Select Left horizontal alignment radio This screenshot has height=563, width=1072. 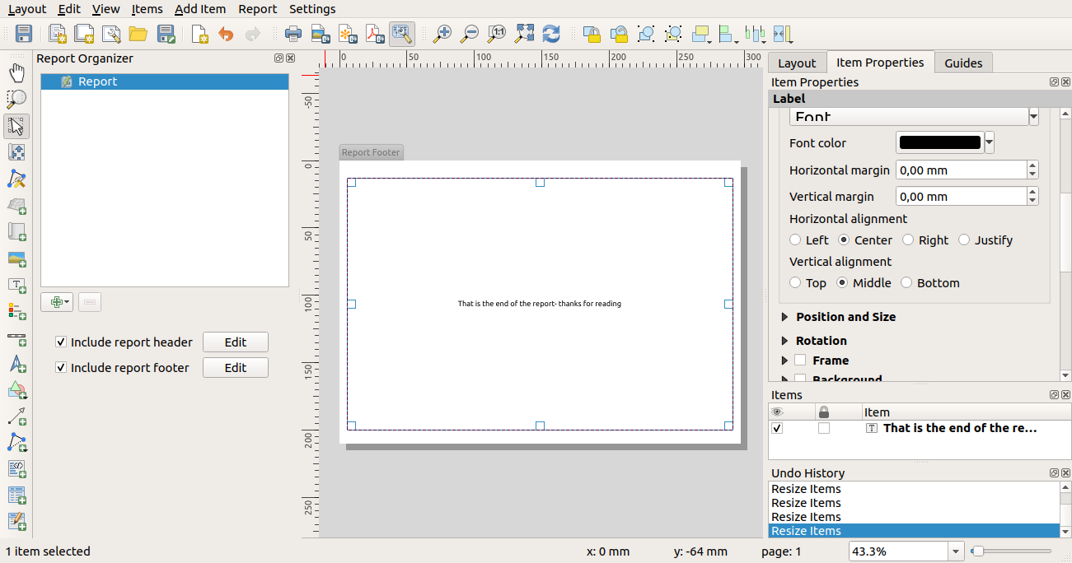tap(795, 240)
